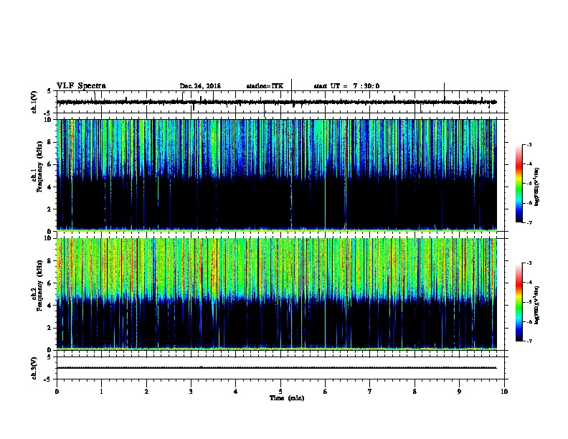The height and width of the screenshot is (439, 568).
Task: Click the ch.1 colorbar log(PSD) label
Action: (x=536, y=187)
